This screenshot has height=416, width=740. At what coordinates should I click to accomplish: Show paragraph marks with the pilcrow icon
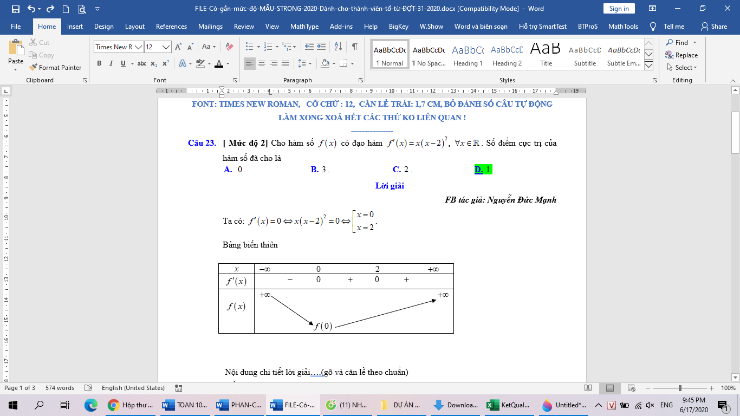coord(354,47)
